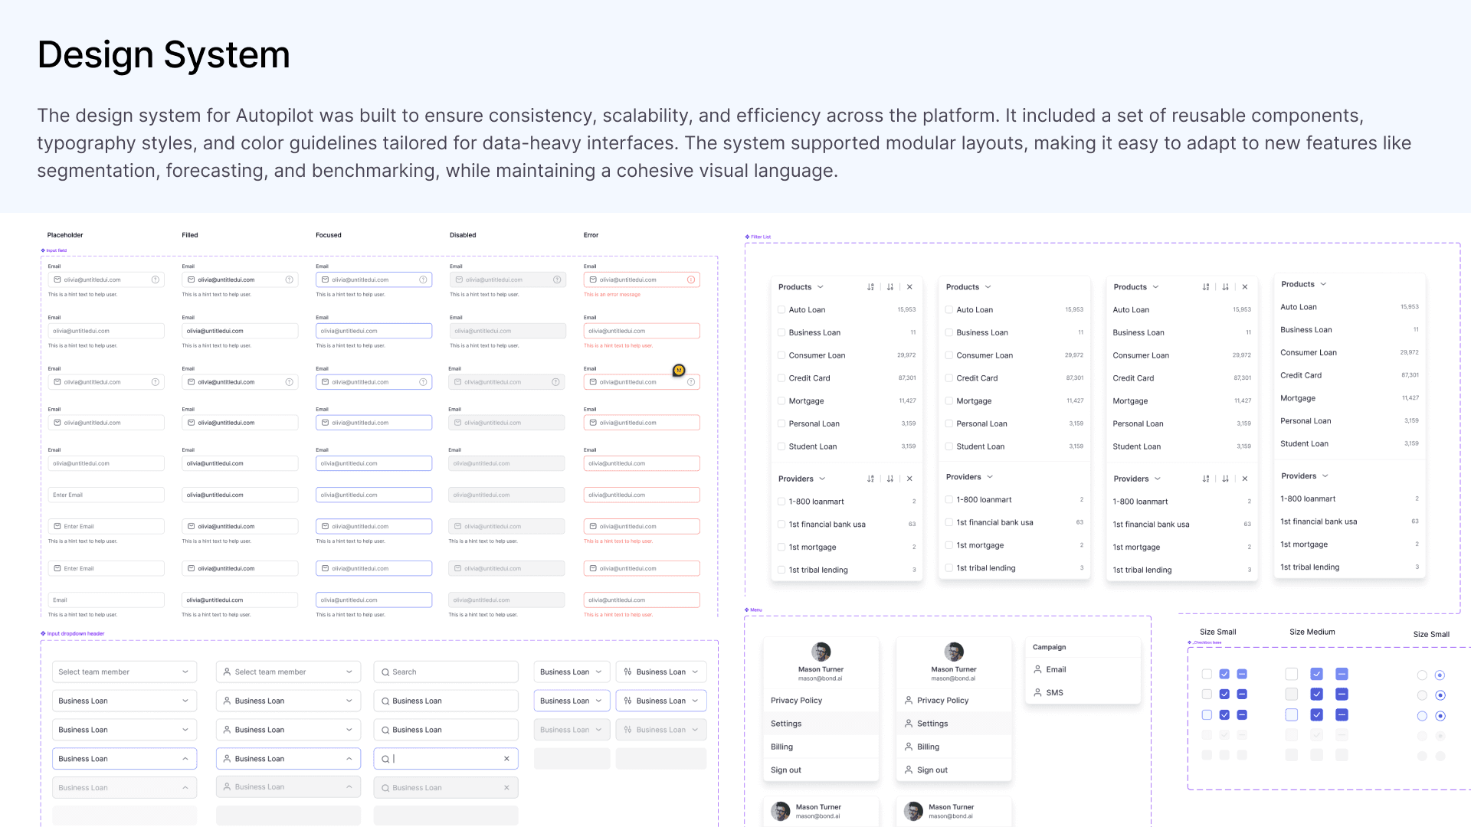The height and width of the screenshot is (827, 1471).
Task: Click Sign out in the menu without icons
Action: (785, 770)
